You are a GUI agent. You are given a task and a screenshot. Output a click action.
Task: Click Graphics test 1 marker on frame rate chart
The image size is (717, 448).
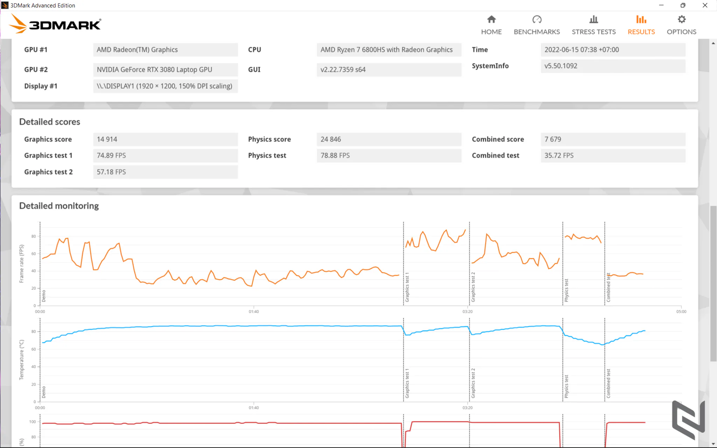(407, 287)
